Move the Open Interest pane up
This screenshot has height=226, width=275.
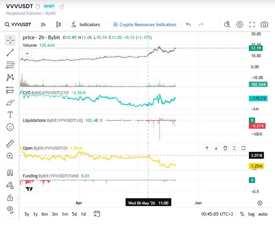[x=207, y=148]
